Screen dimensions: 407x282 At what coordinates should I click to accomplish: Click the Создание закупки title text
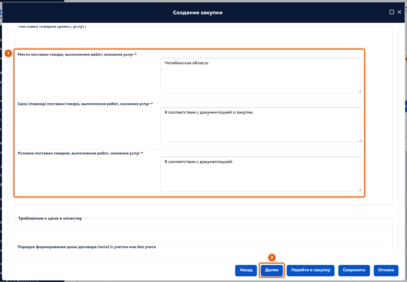tap(198, 13)
